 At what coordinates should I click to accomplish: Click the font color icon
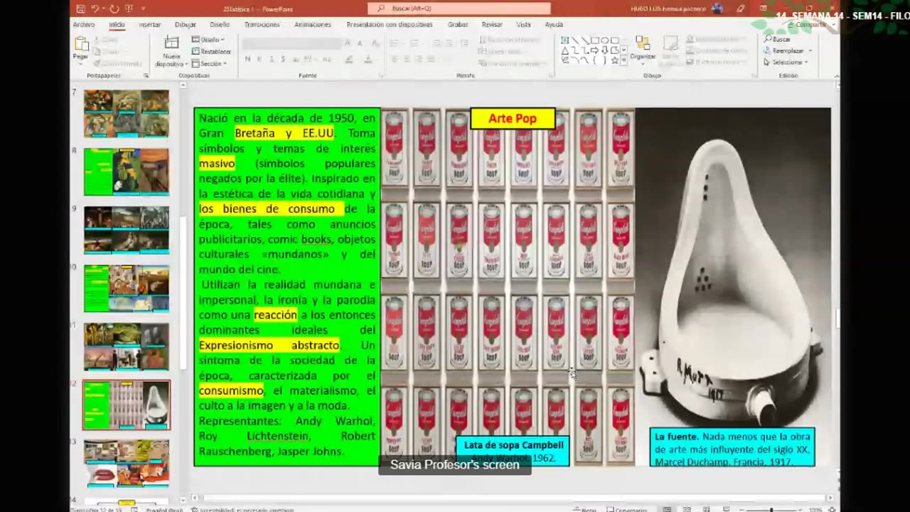[368, 59]
